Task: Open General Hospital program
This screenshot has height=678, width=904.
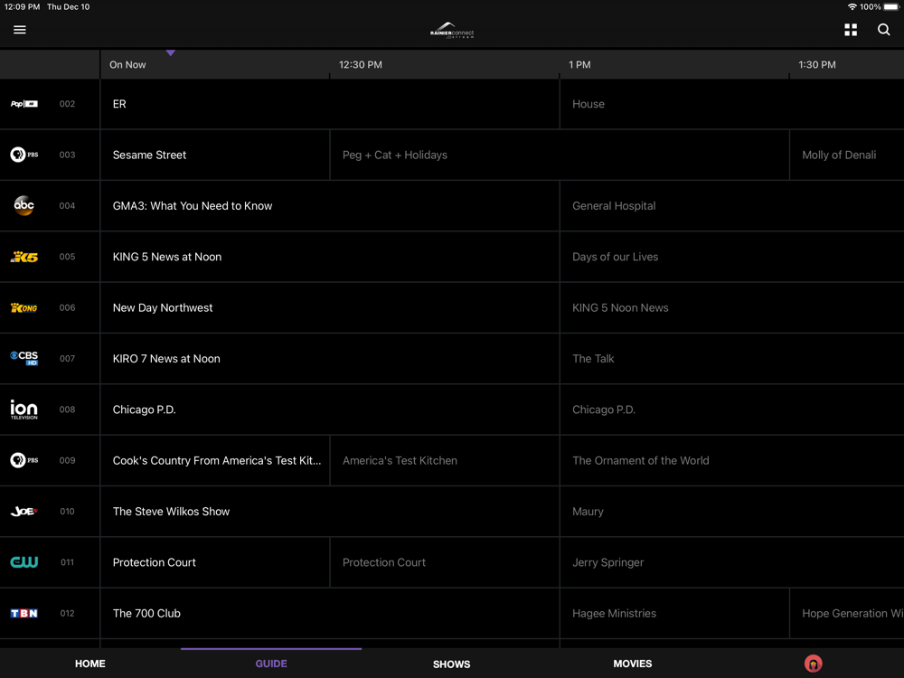Action: pyautogui.click(x=731, y=205)
